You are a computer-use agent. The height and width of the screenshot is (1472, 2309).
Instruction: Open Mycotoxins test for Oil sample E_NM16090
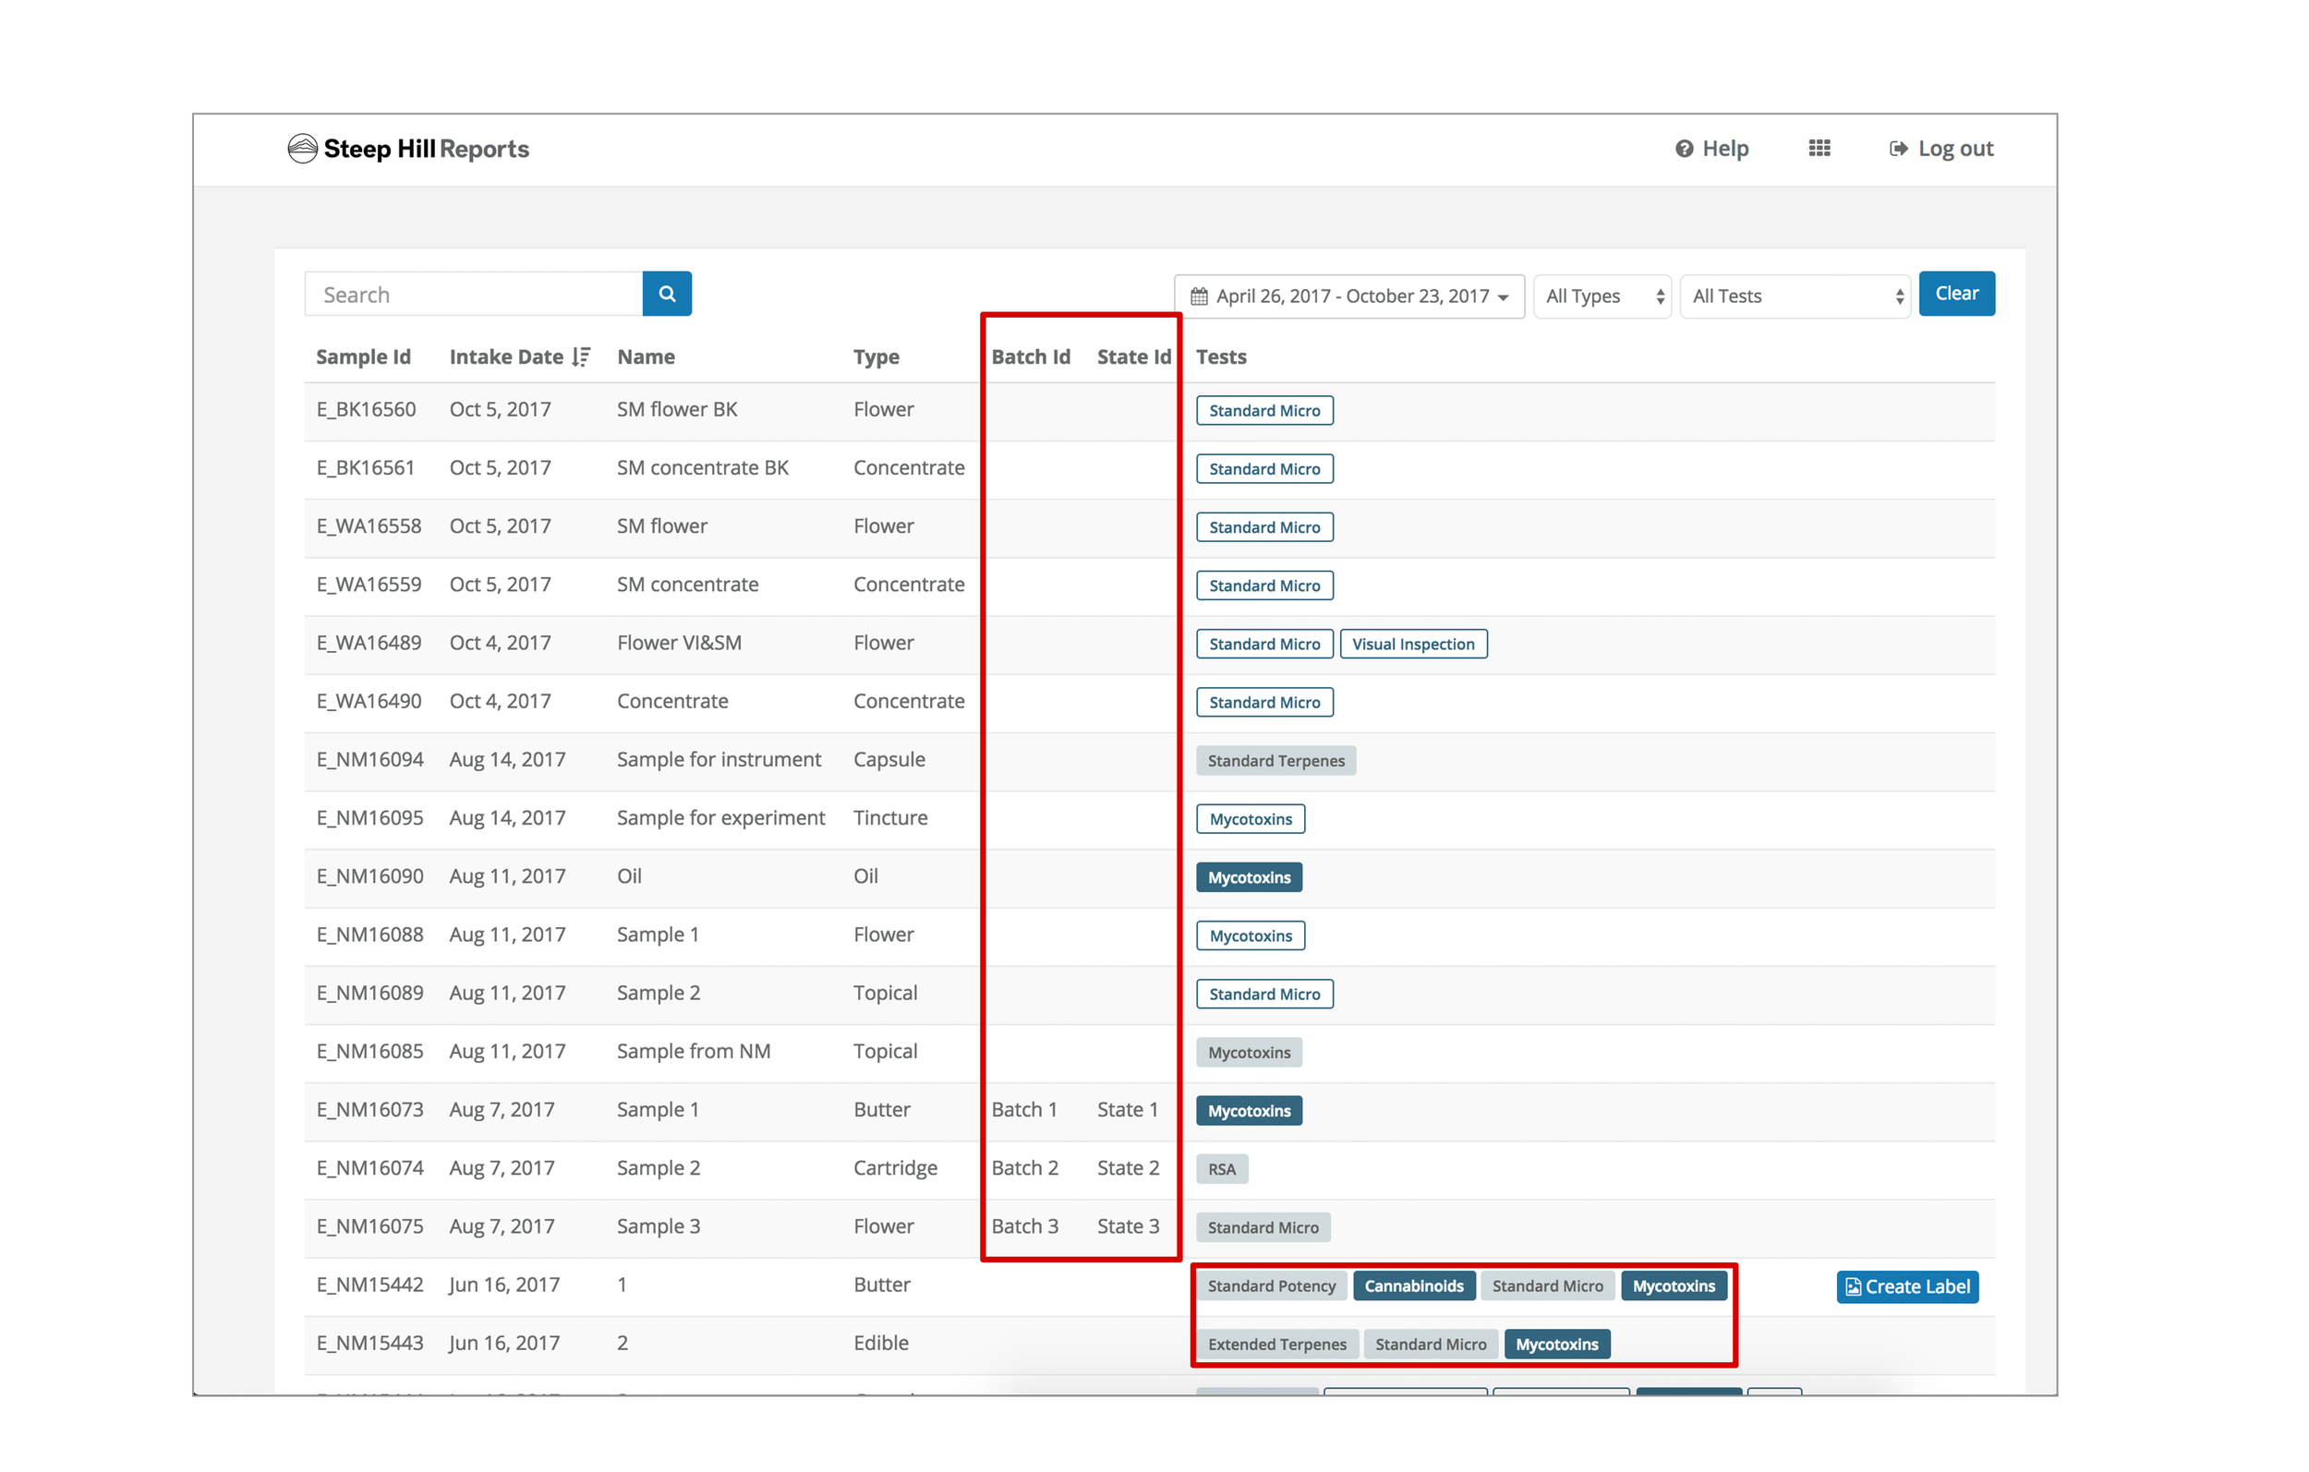point(1249,877)
